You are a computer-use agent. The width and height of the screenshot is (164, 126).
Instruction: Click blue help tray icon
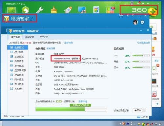tap(128, 124)
